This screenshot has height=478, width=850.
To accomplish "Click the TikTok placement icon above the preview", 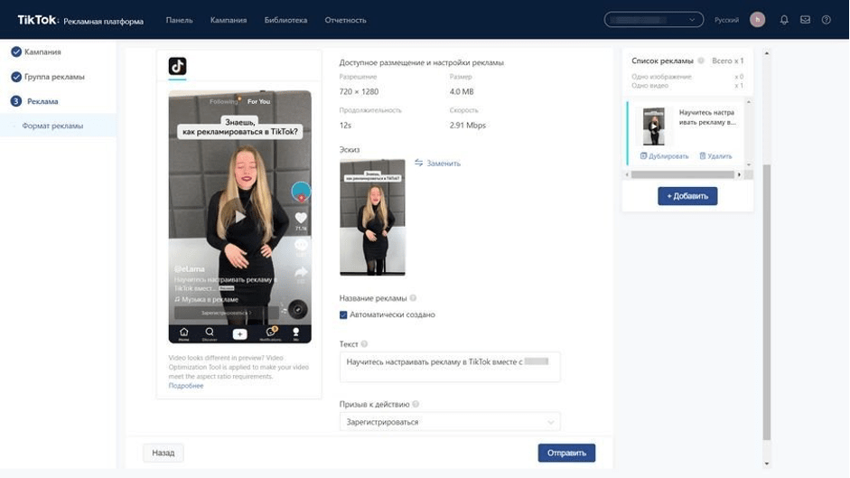I will [x=177, y=66].
